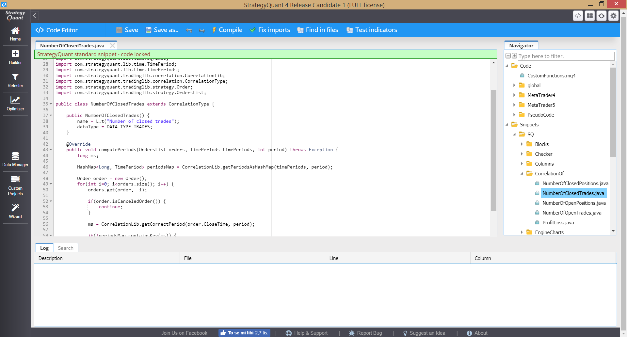Expand the Blocks folder
Viewport: 627px width, 337px height.
522,144
